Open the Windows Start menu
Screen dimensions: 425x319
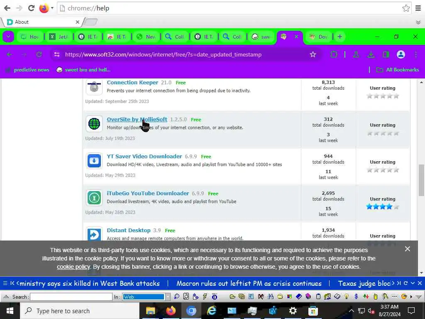tap(10, 311)
